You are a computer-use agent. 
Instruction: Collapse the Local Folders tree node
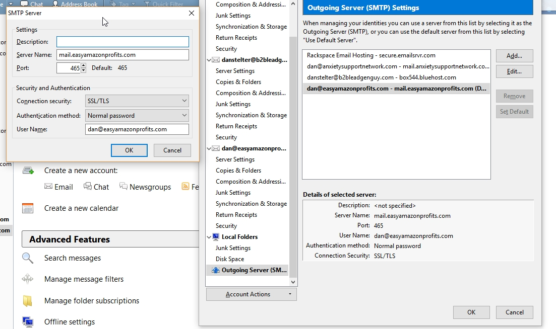click(210, 237)
